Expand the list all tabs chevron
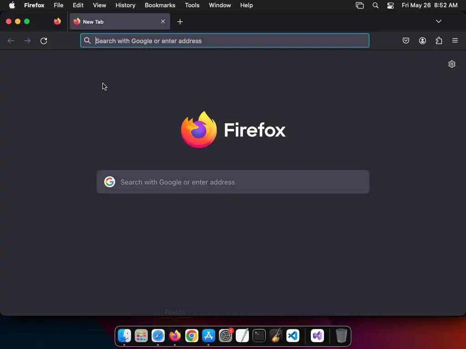The image size is (466, 349). (x=438, y=21)
